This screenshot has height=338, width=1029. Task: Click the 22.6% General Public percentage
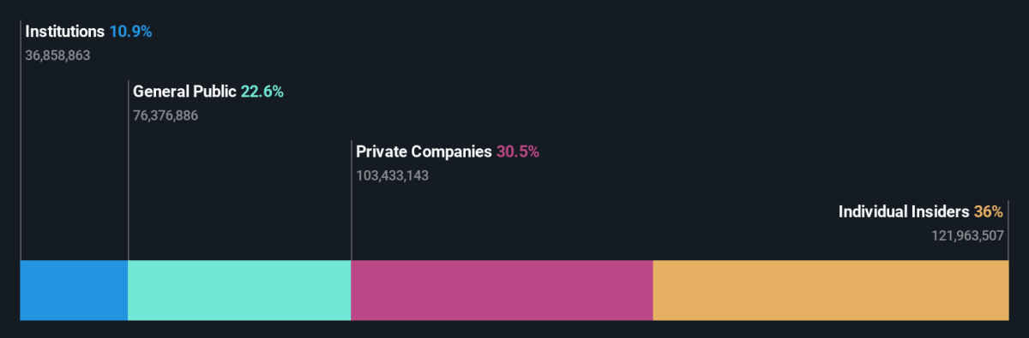click(262, 92)
